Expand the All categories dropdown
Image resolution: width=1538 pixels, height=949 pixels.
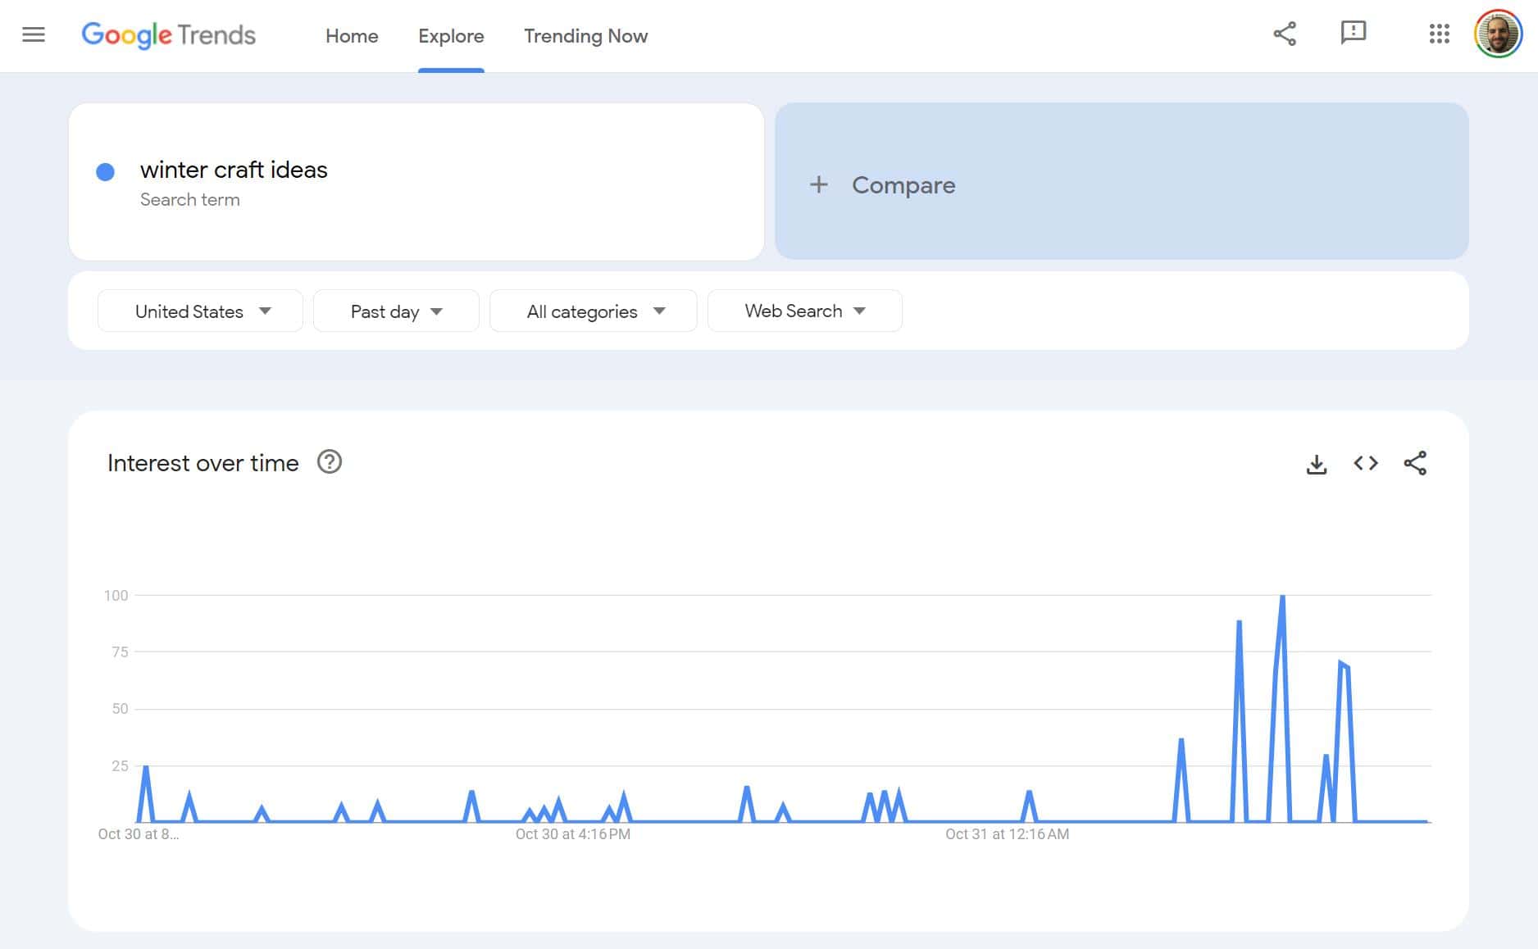pos(594,311)
